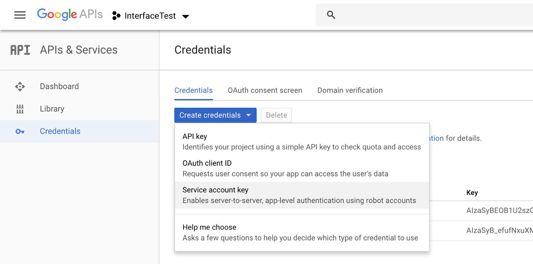The width and height of the screenshot is (533, 264).
Task: Focus the top search field
Action: click(x=424, y=15)
